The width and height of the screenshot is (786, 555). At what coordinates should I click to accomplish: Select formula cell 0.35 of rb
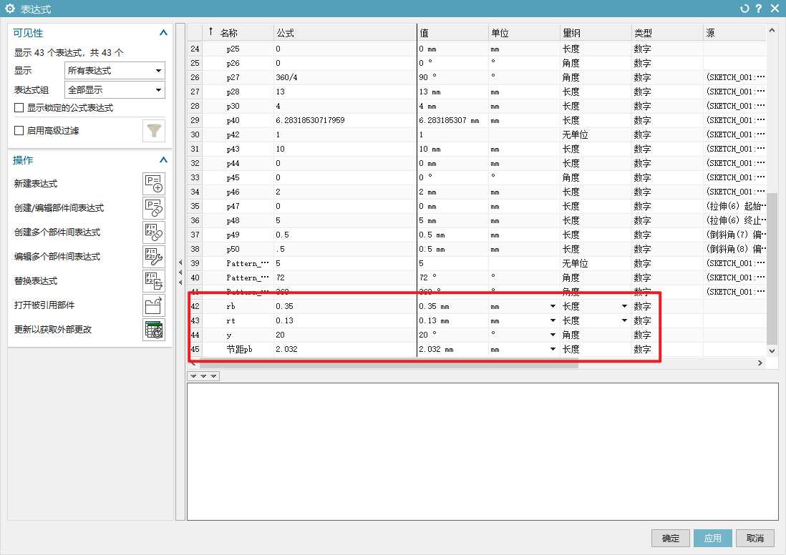pyautogui.click(x=345, y=306)
